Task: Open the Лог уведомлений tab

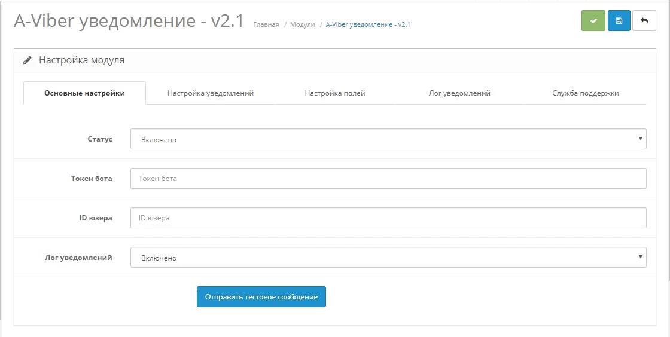Action: pyautogui.click(x=459, y=93)
